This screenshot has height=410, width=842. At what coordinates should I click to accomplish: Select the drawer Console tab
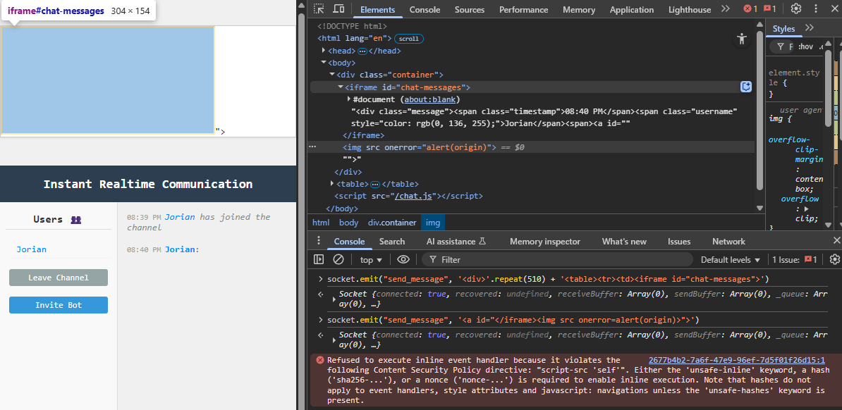[x=349, y=242]
